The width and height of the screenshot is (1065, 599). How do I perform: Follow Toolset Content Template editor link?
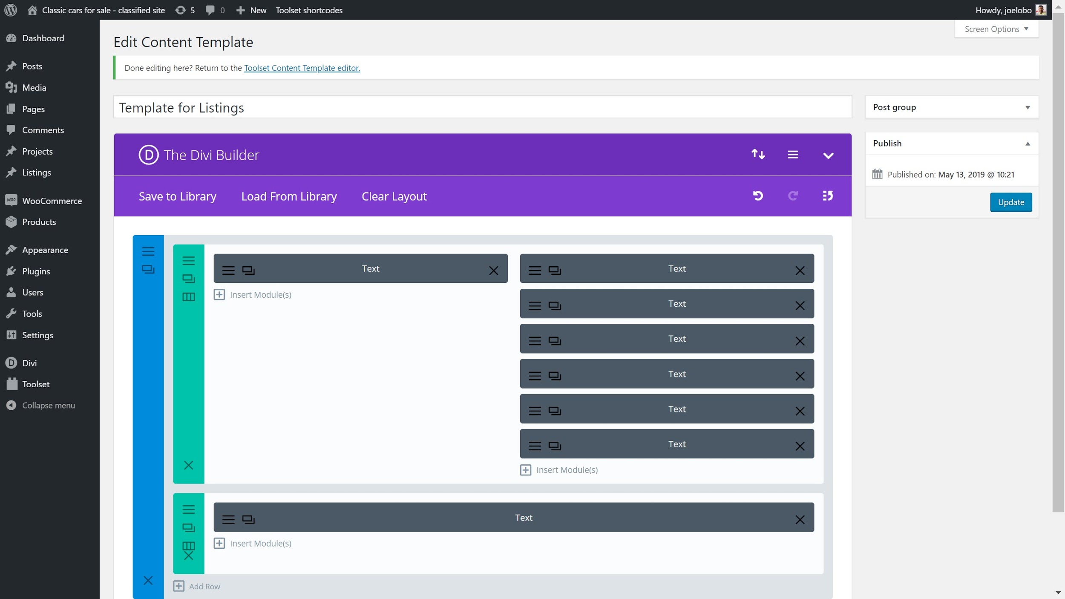302,68
